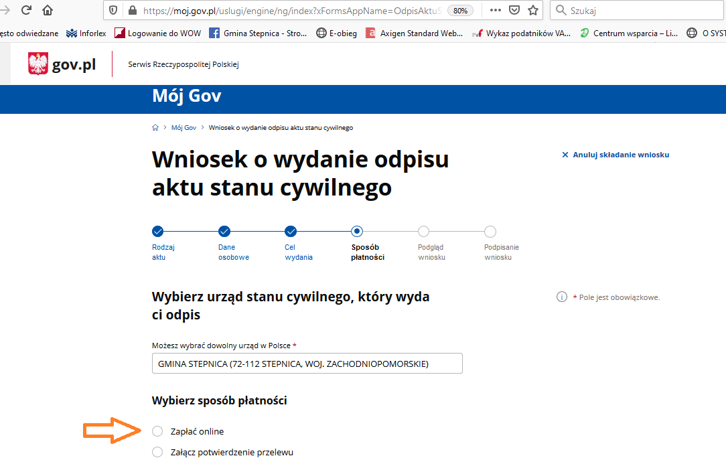Click the info icon beside Pole jest obowiązkowe
726x460 pixels.
(562, 297)
